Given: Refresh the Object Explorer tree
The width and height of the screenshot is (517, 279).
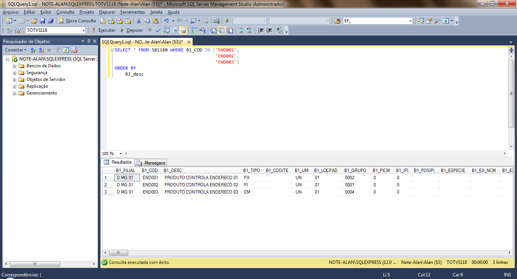Looking at the screenshot, I should 66,50.
